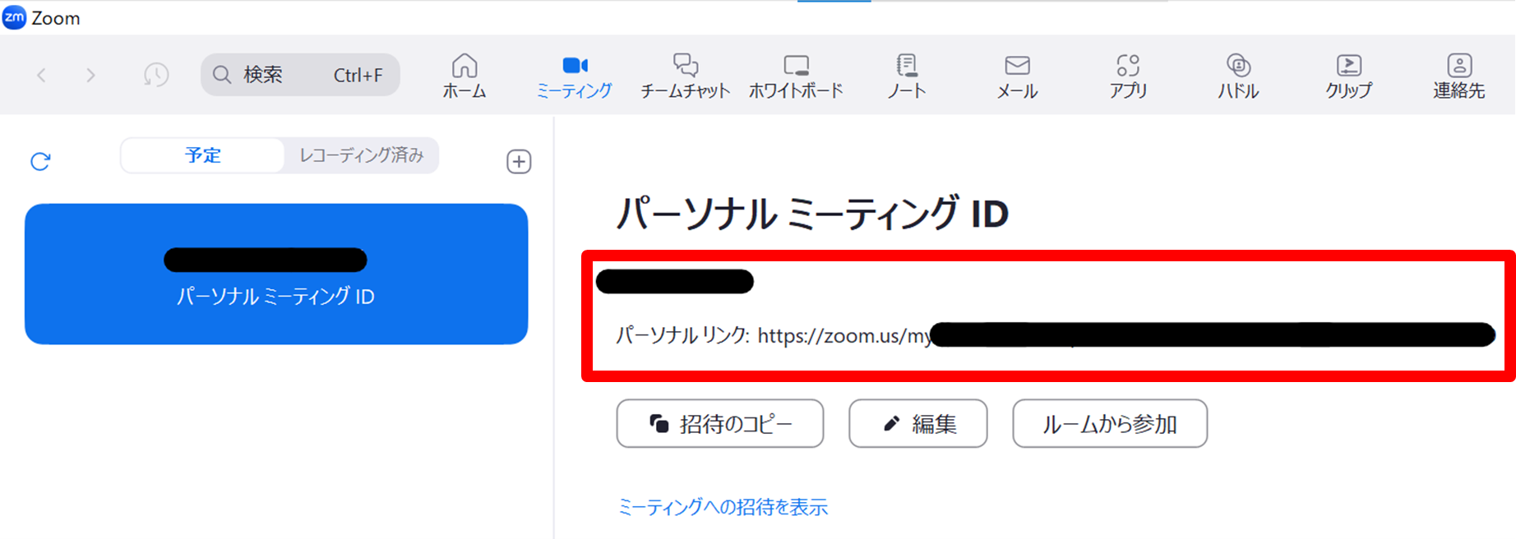Click the Zoom logo in title bar

tap(15, 17)
